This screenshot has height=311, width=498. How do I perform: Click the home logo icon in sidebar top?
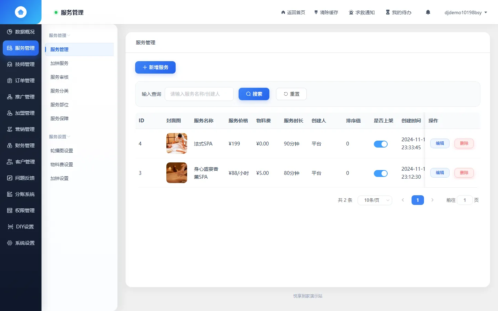click(21, 12)
